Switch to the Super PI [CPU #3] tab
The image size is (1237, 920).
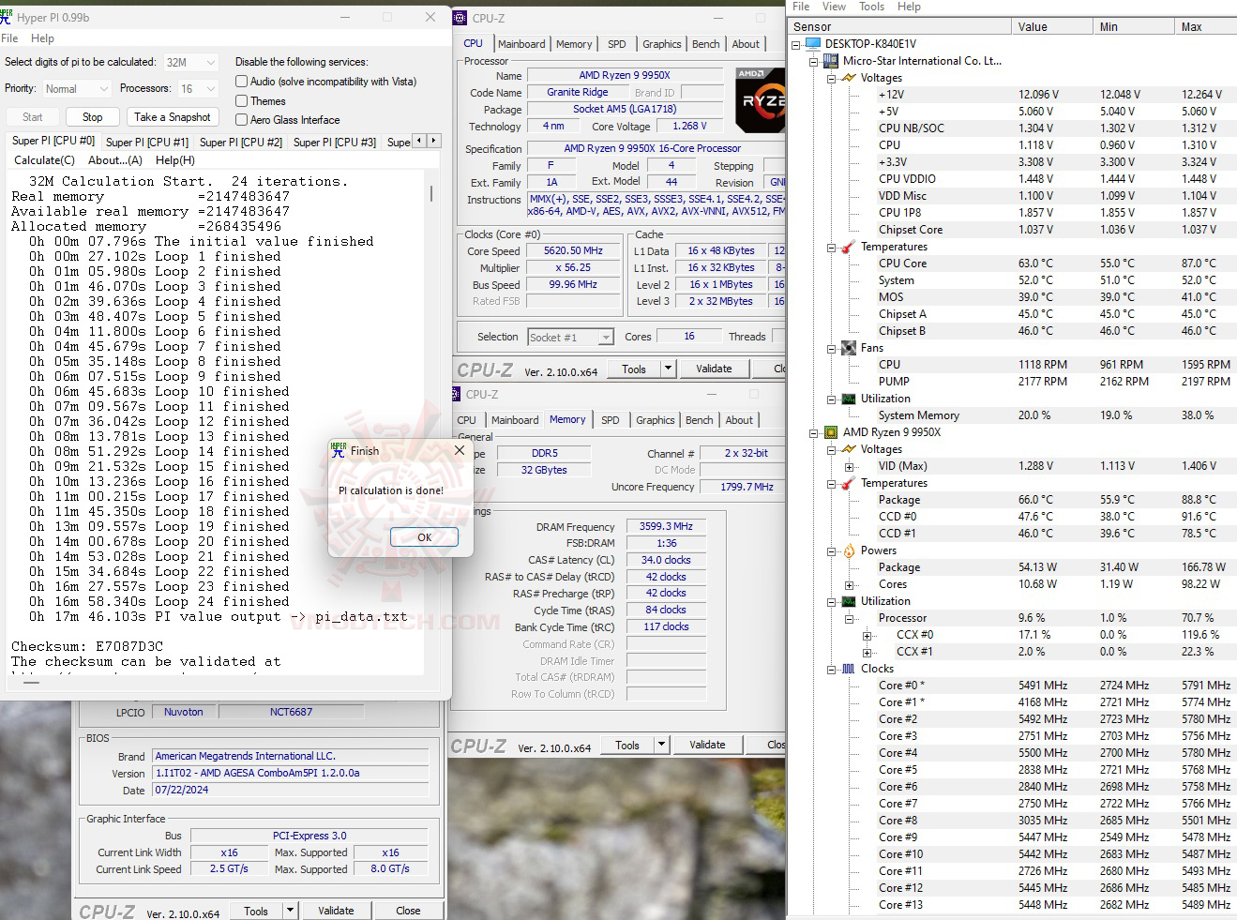pos(335,143)
